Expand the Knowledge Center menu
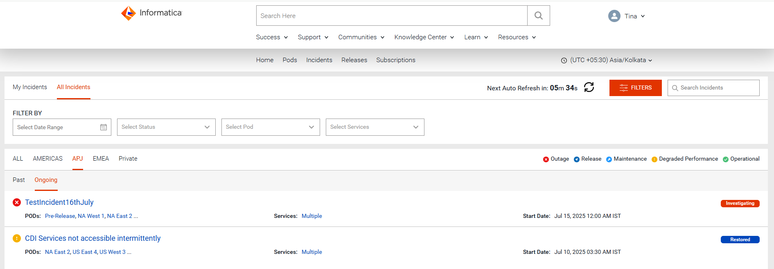Screen dimensions: 774x269 tap(424, 37)
